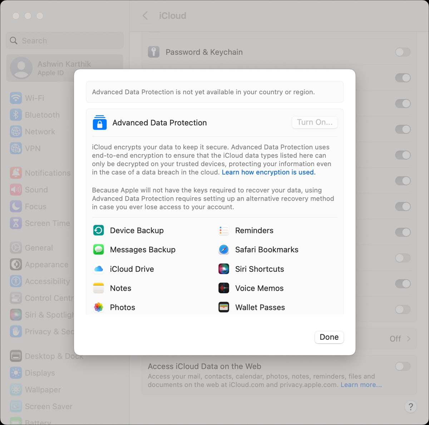Open Wi-Fi settings in the sidebar

[x=34, y=98]
